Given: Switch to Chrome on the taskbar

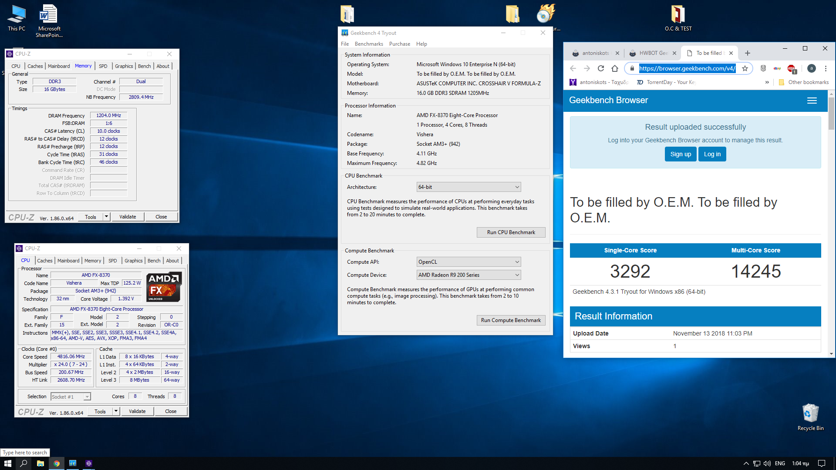Looking at the screenshot, I should [x=57, y=463].
